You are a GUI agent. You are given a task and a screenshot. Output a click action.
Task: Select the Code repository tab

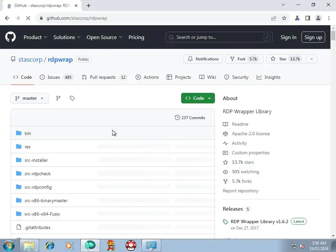[22, 77]
